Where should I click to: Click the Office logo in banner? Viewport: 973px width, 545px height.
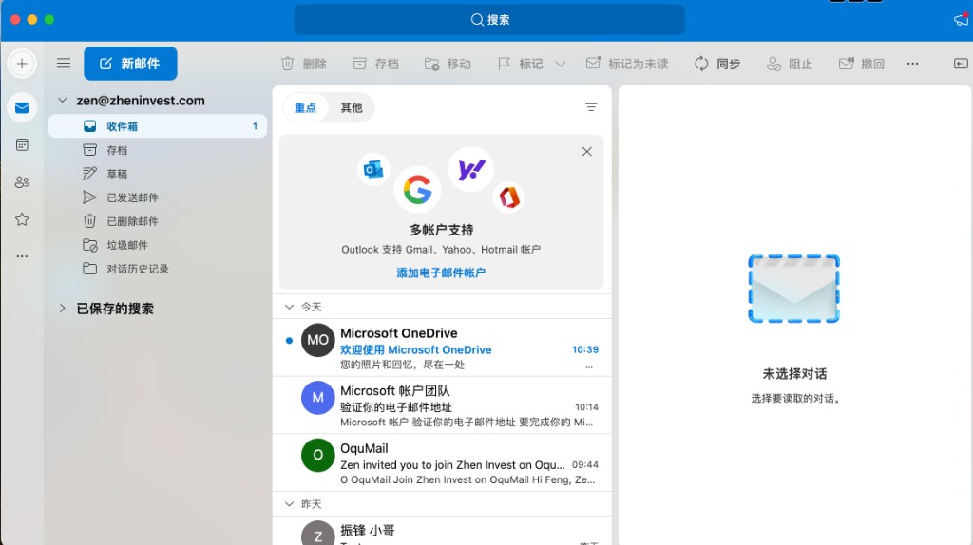click(509, 197)
